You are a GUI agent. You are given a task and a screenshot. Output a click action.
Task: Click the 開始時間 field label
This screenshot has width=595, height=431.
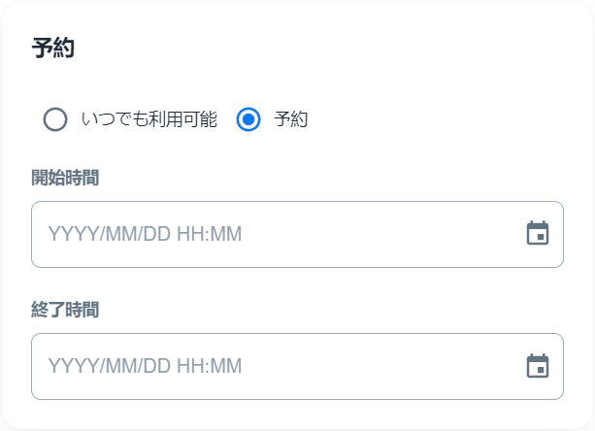pos(65,178)
